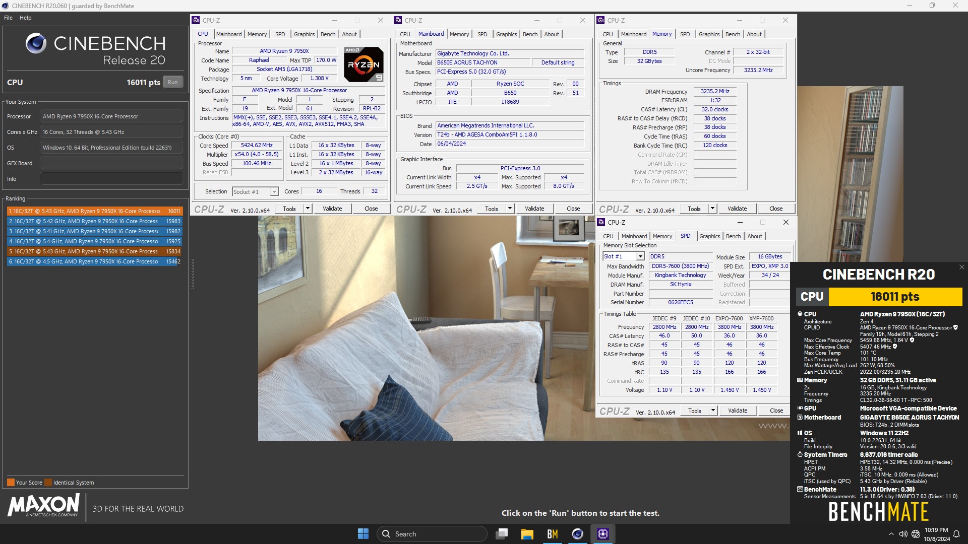Click the CPU-Z icon in the Memory window's title bar
Image resolution: width=968 pixels, height=544 pixels.
[x=600, y=20]
